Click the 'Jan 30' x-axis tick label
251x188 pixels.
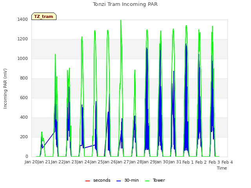coord(162,162)
